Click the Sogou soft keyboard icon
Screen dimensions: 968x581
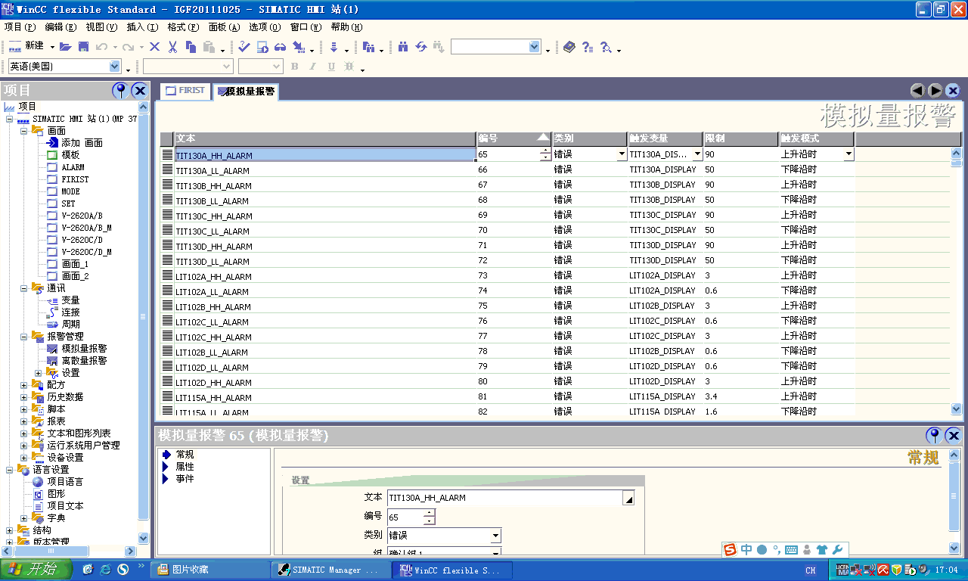tap(791, 550)
